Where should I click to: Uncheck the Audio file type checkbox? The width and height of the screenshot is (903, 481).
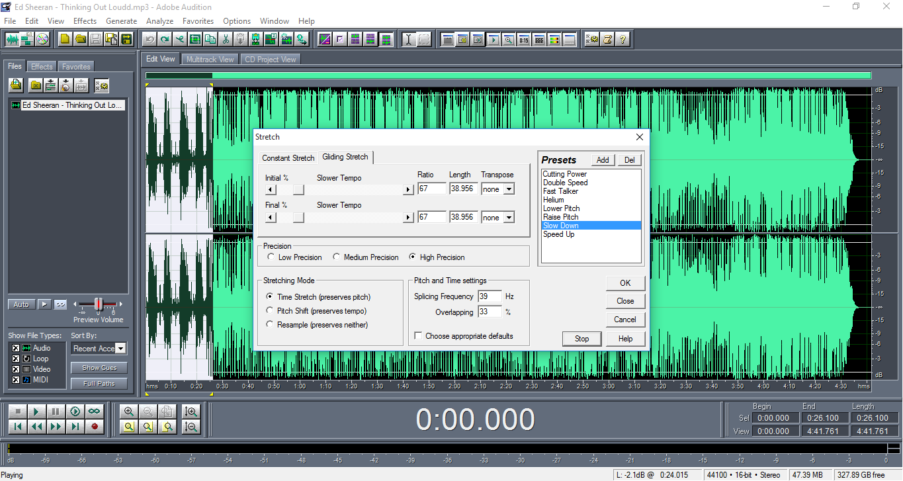pyautogui.click(x=16, y=348)
